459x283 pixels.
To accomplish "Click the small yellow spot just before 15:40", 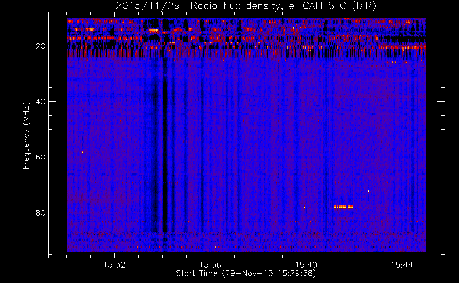I will point(304,207).
